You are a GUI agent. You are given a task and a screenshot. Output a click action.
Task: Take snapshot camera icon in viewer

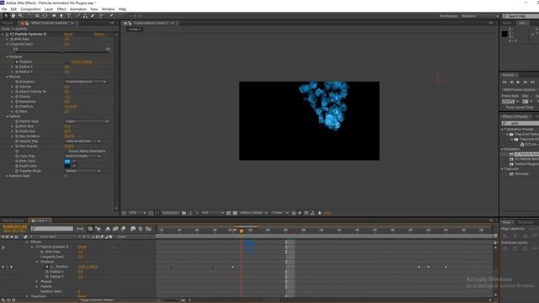(184, 213)
